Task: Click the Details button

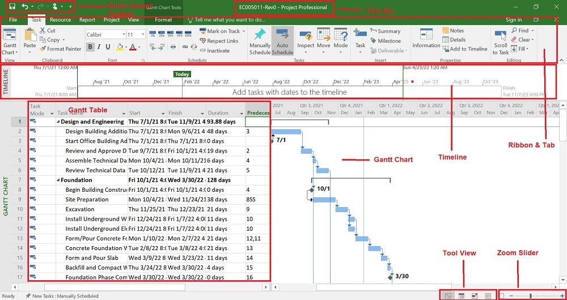Action: coord(454,40)
